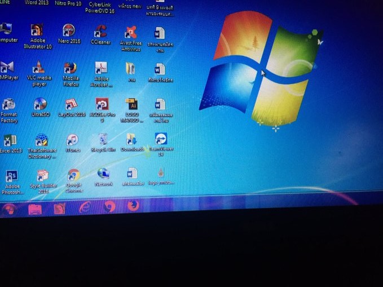Select the UltraISO disc icon
This screenshot has height=287, width=383.
click(40, 104)
